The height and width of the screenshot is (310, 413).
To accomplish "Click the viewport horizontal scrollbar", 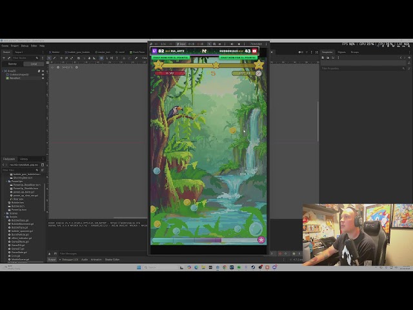I will (130, 218).
